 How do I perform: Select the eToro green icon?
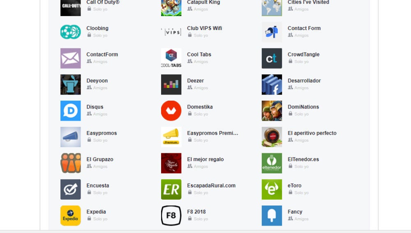coord(272,189)
